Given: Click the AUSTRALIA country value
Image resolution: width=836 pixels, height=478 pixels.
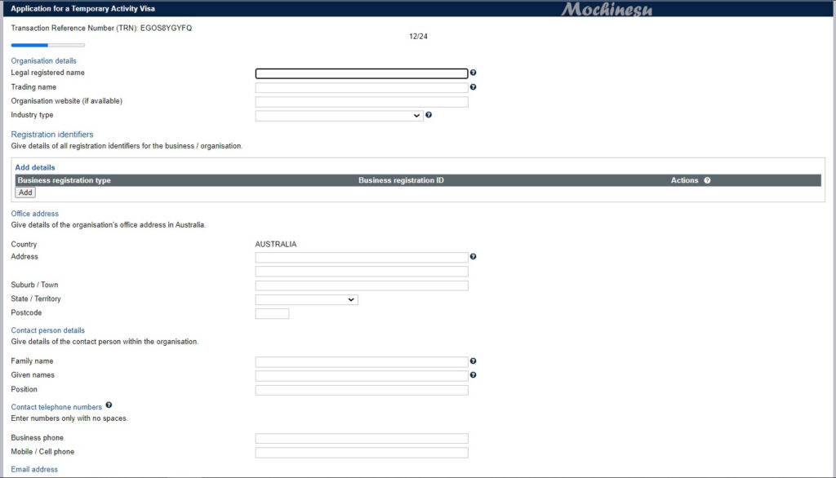Looking at the screenshot, I should pyautogui.click(x=276, y=244).
